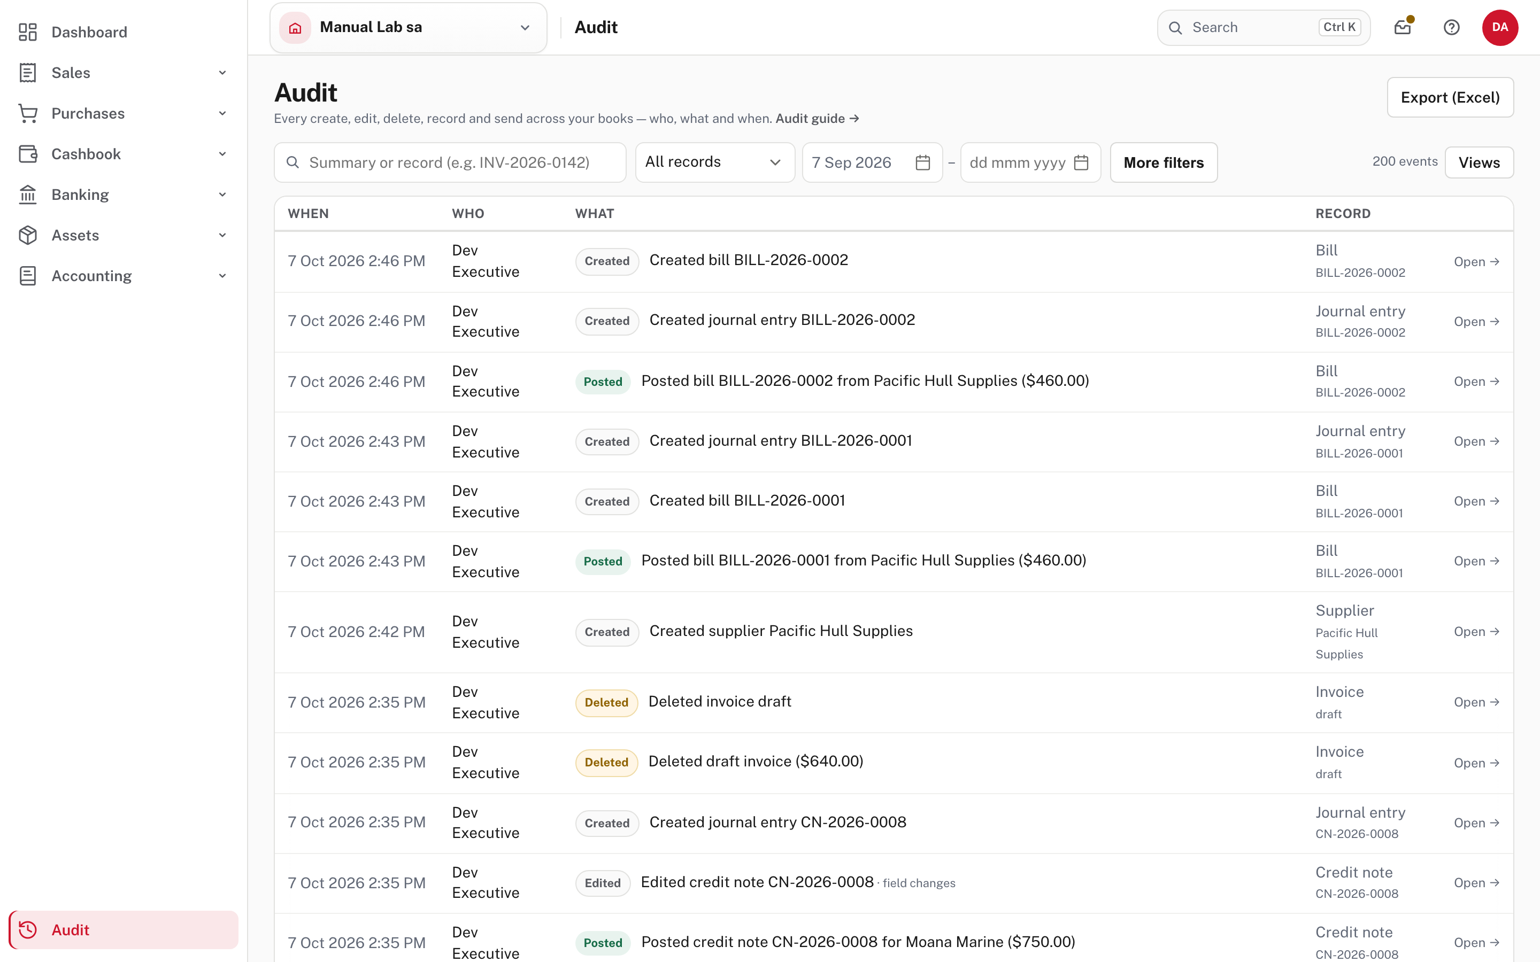The image size is (1540, 962).
Task: Open calendar picker for end date field
Action: (x=1081, y=163)
